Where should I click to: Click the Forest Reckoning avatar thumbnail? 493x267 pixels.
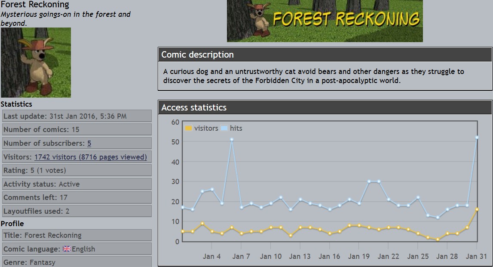tap(36, 63)
